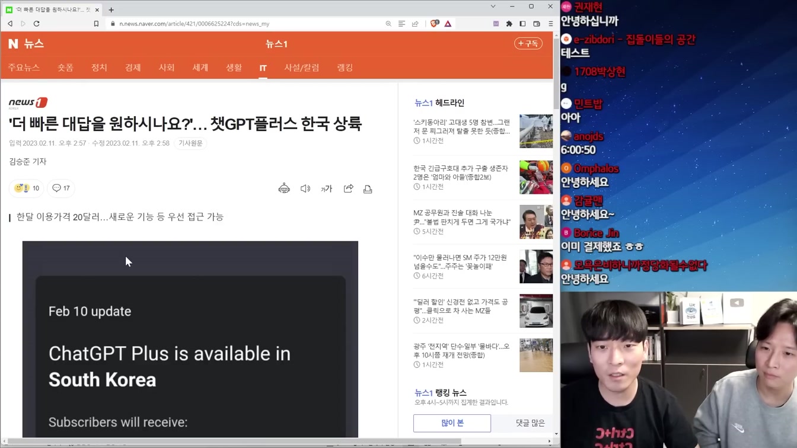The image size is (797, 448).
Task: Click the emoji reaction button showing 10
Action: tap(27, 188)
